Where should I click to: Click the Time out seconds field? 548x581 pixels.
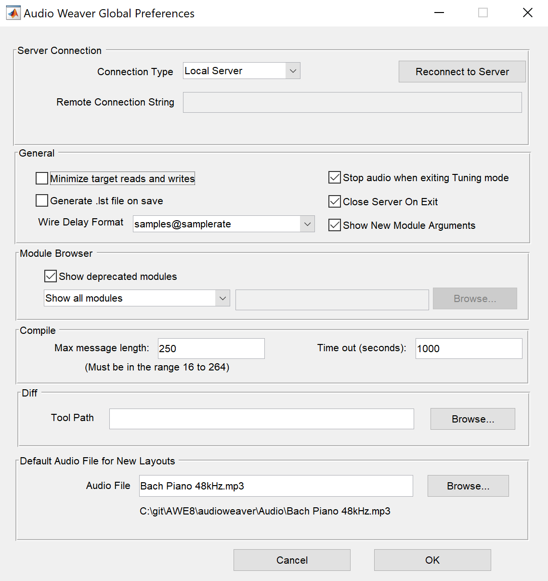[468, 348]
